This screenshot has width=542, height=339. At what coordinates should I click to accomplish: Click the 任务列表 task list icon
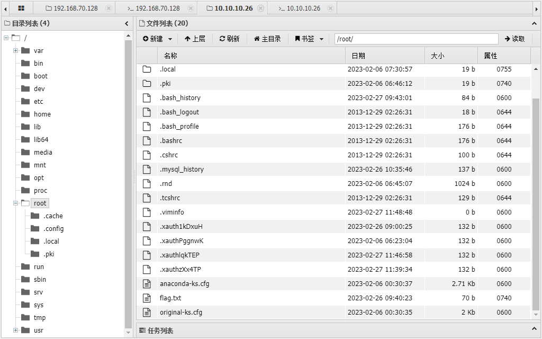coord(142,330)
